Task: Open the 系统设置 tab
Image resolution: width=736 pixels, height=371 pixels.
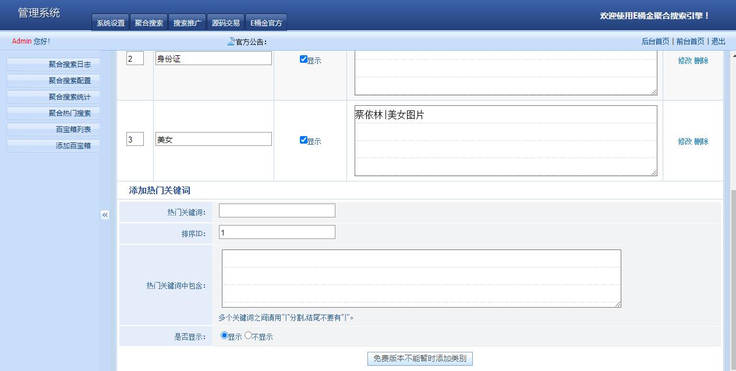Action: pos(111,23)
